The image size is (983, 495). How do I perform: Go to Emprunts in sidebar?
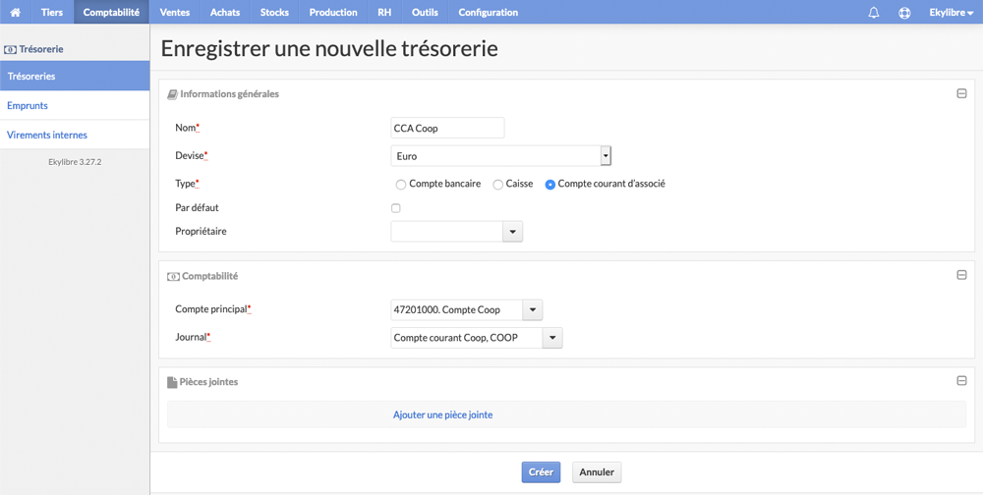[x=75, y=105]
